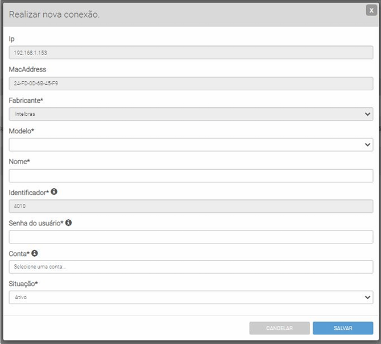Image resolution: width=381 pixels, height=344 pixels.
Task: Click the 'Selecione uma conta...' field
Action: tap(191, 267)
